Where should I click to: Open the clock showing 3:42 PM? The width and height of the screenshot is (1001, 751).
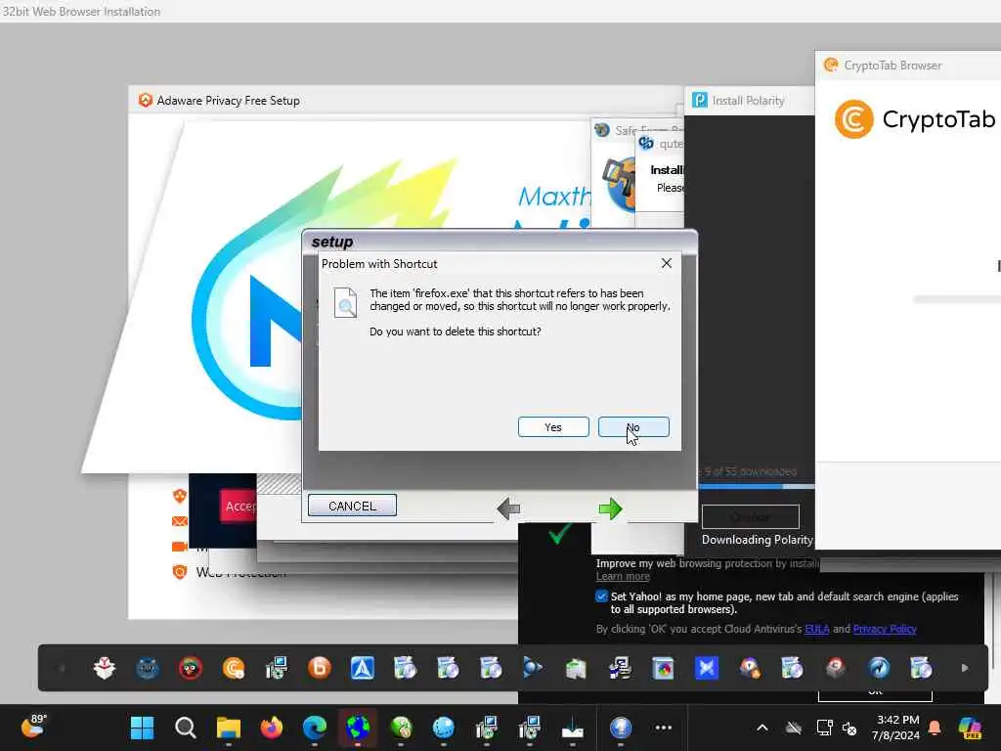point(897,728)
